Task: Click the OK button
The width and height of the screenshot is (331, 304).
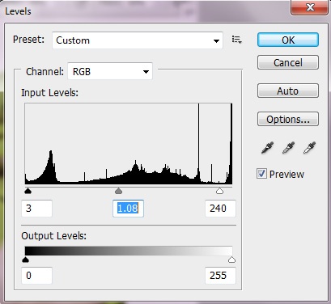Action: tap(288, 40)
